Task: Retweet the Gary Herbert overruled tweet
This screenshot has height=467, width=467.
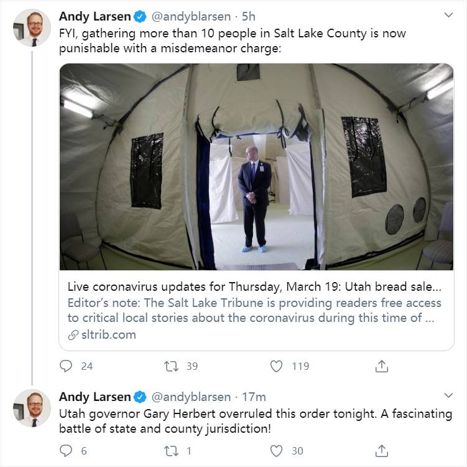Action: point(171,450)
